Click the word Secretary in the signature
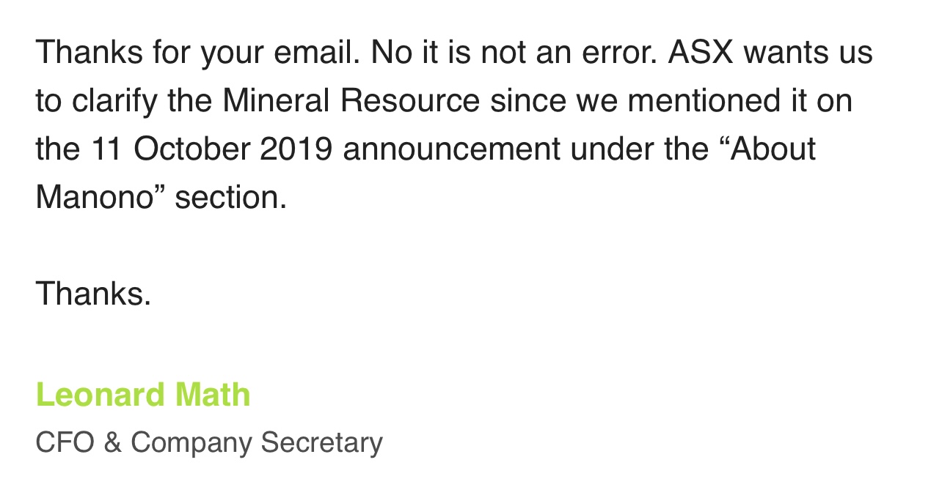 pyautogui.click(x=321, y=442)
